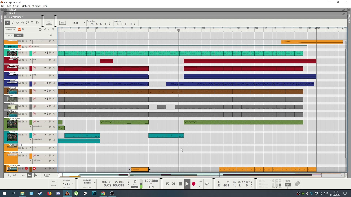
Task: Solo the bass1 track
Action: pyautogui.click(x=23, y=91)
